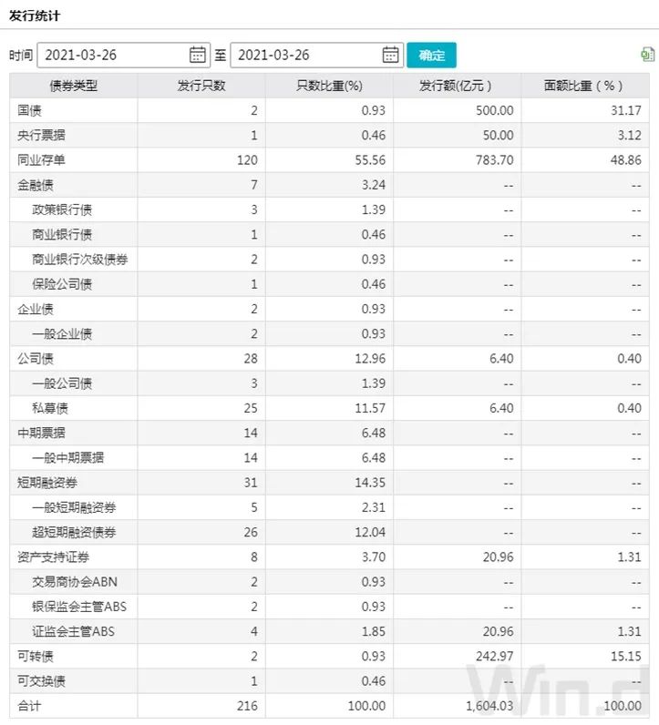659x725 pixels.
Task: Select the 同业存单 row label
Action: [x=41, y=160]
